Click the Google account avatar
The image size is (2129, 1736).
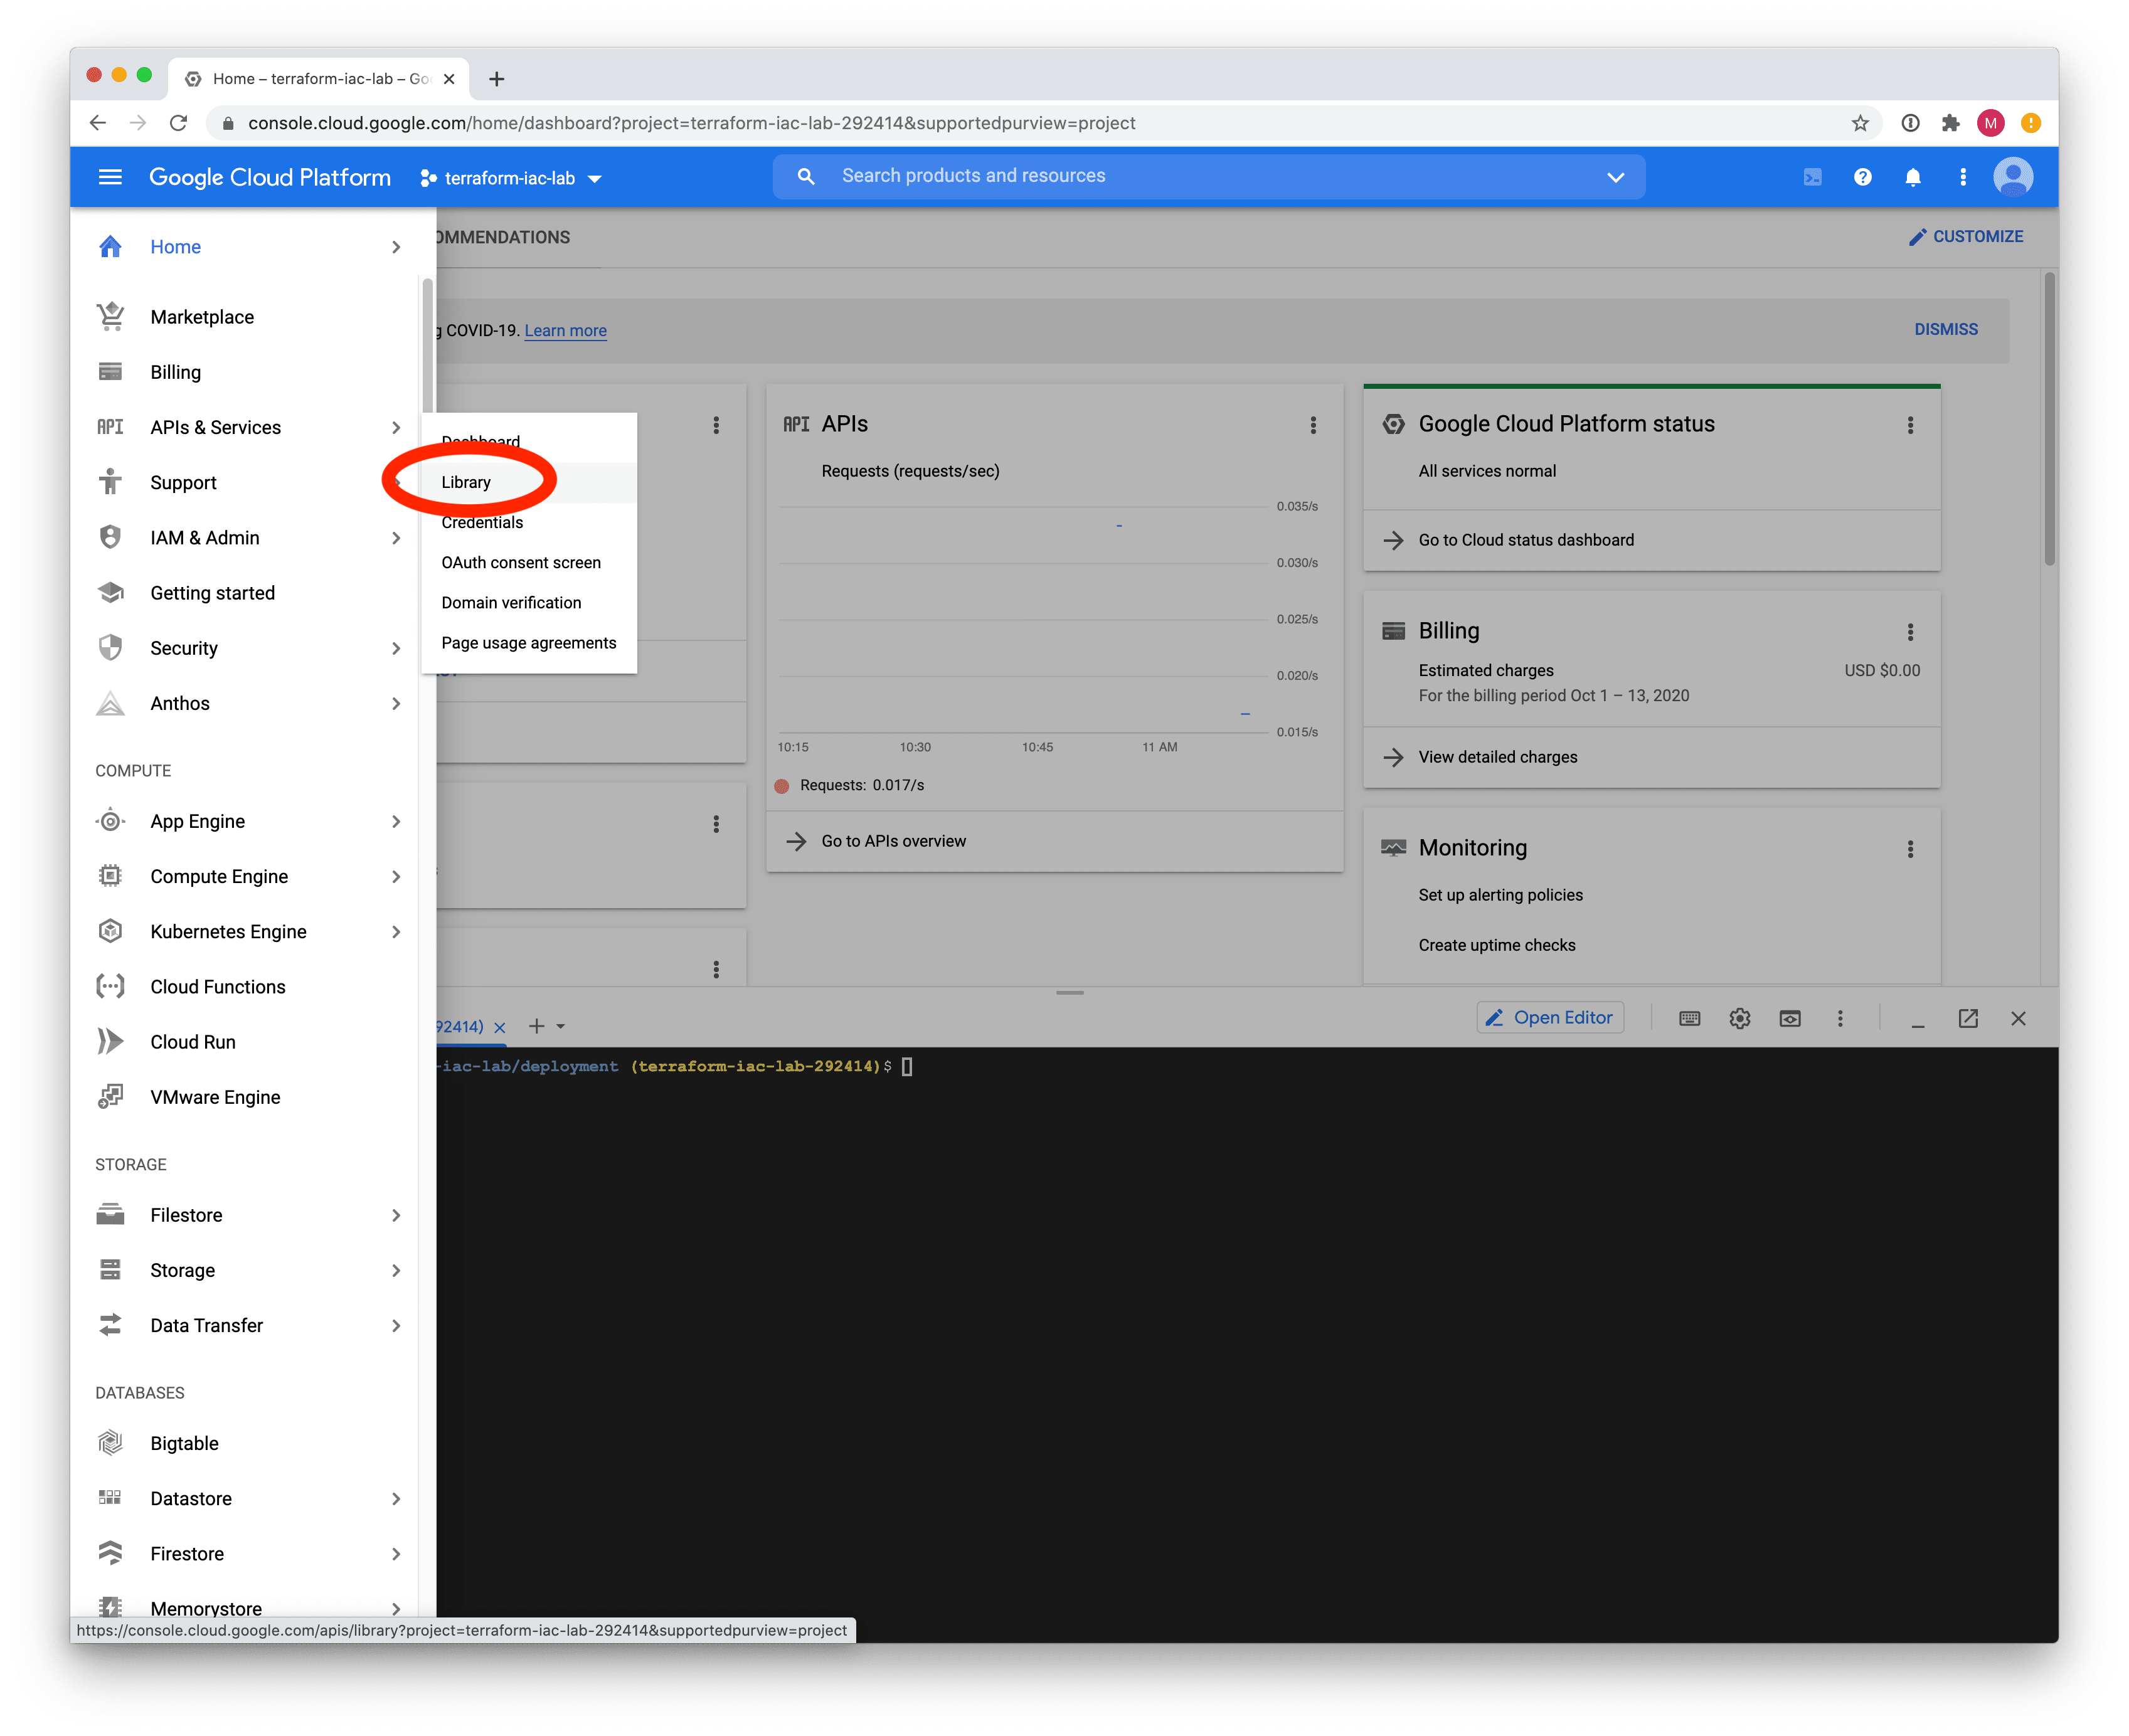click(x=2012, y=177)
